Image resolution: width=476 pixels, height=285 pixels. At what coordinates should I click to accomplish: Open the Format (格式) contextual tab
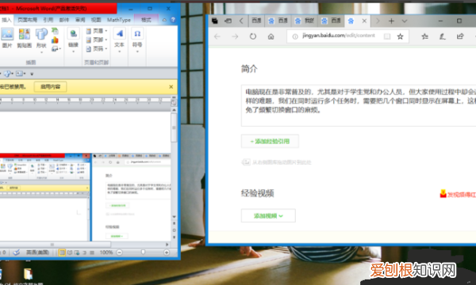[x=146, y=20]
